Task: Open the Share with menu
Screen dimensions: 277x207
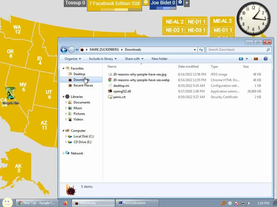Action: tap(134, 59)
